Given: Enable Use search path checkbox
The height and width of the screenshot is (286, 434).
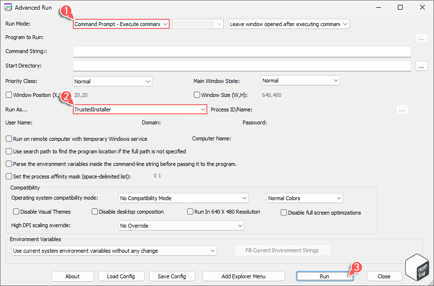Looking at the screenshot, I should (x=9, y=151).
